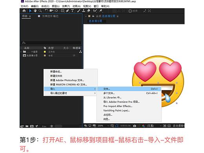Open the 视图(V) menu
Viewport: 204px width, 153px height.
(87, 6)
